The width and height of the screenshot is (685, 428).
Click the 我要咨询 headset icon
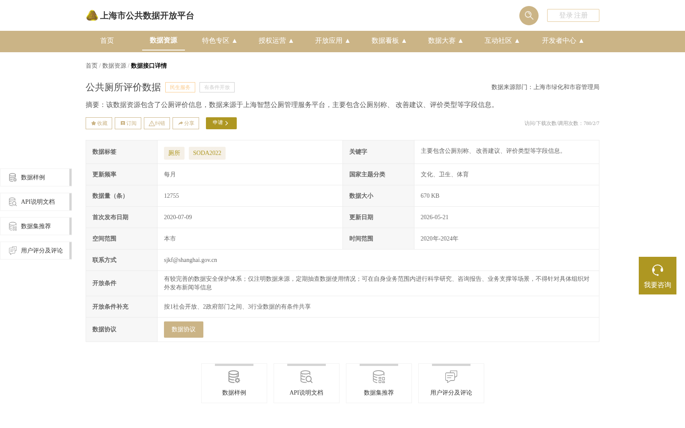point(658,270)
